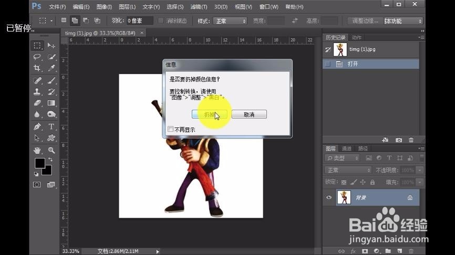
Task: Select the Spot Healing Brush tool
Action: tap(37, 80)
